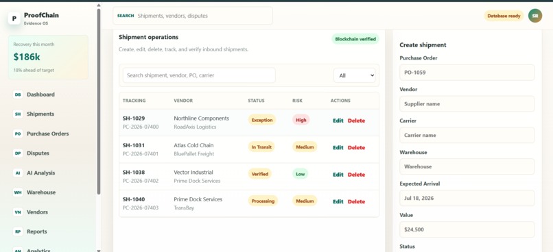Open Dashboard in the sidebar
The height and width of the screenshot is (252, 553).
pyautogui.click(x=40, y=94)
